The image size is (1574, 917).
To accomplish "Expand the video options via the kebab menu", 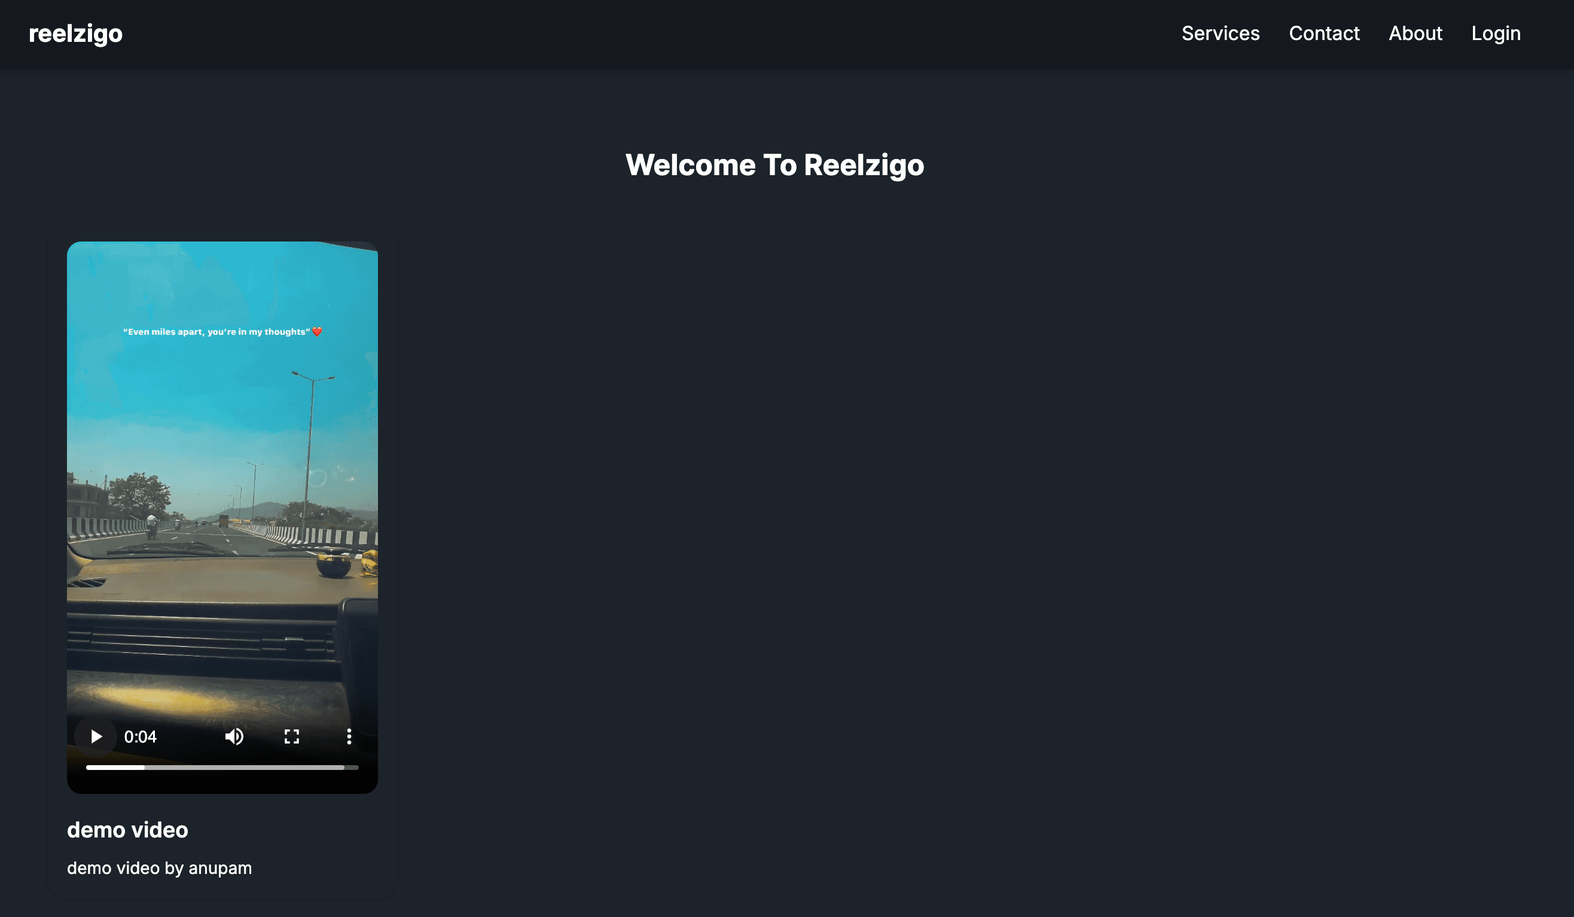I will click(349, 736).
